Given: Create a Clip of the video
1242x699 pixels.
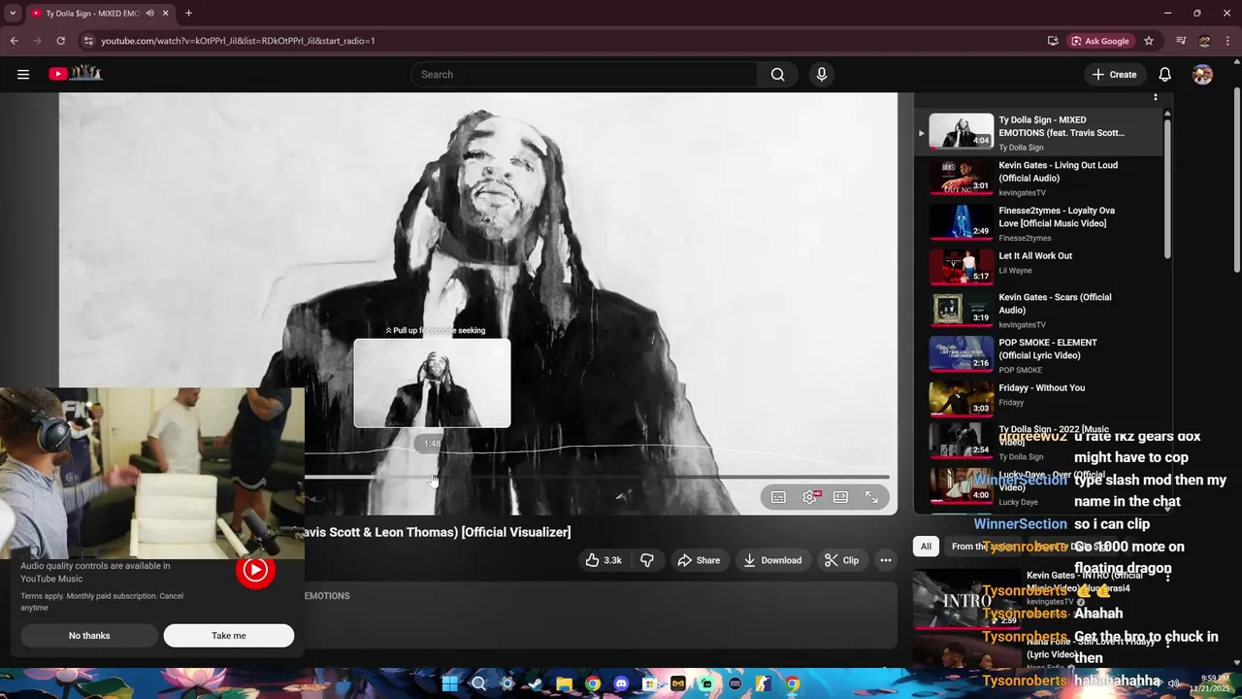Looking at the screenshot, I should [841, 560].
